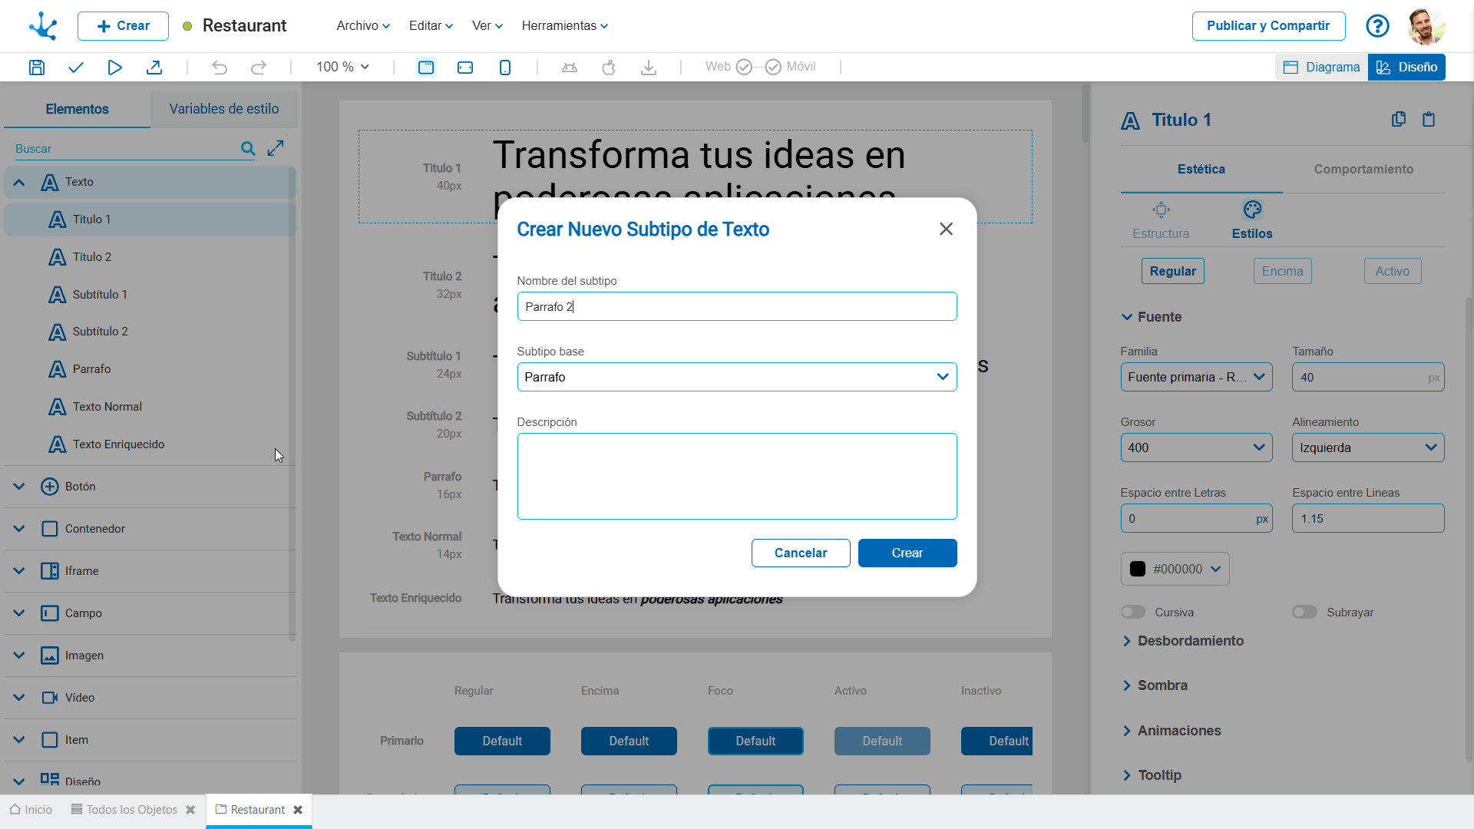Click the Crear button in dialog
Viewport: 1474px width, 829px height.
[907, 553]
